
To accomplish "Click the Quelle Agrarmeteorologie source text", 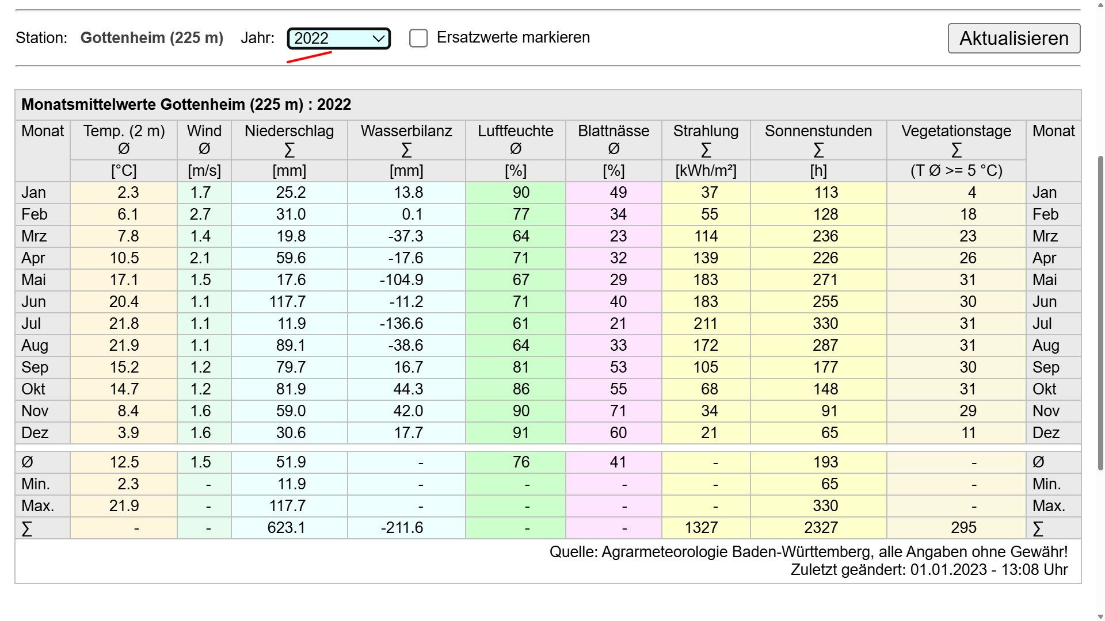I will [808, 552].
